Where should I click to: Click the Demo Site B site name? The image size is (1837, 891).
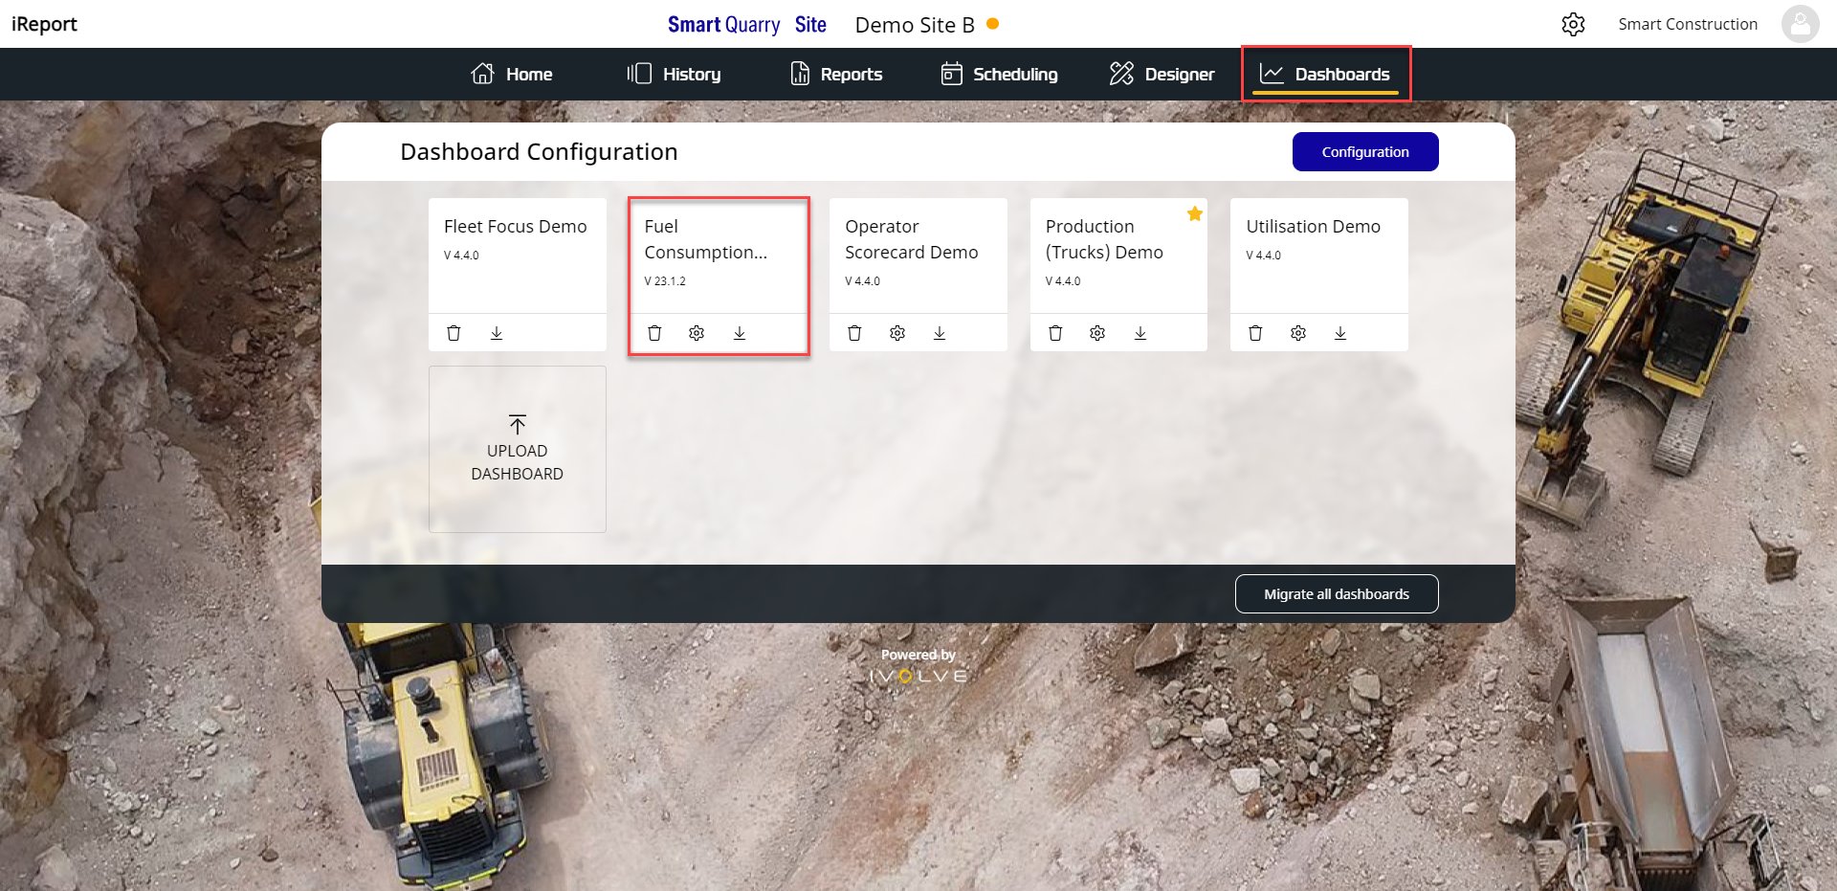pyautogui.click(x=915, y=25)
